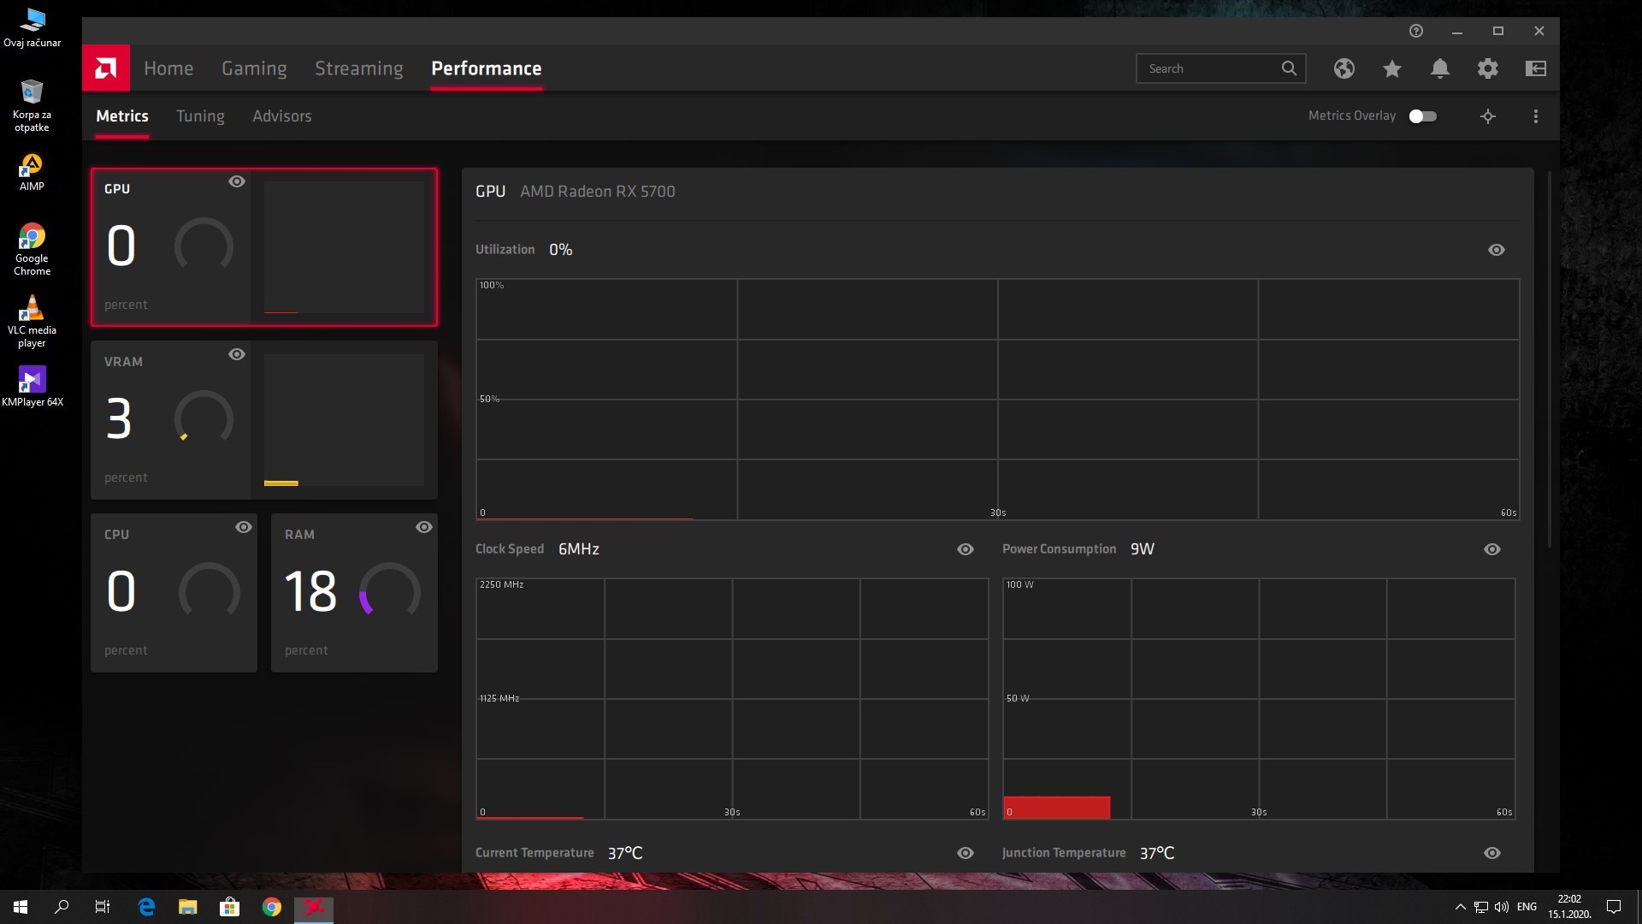Open the favorites star icon

click(1391, 68)
